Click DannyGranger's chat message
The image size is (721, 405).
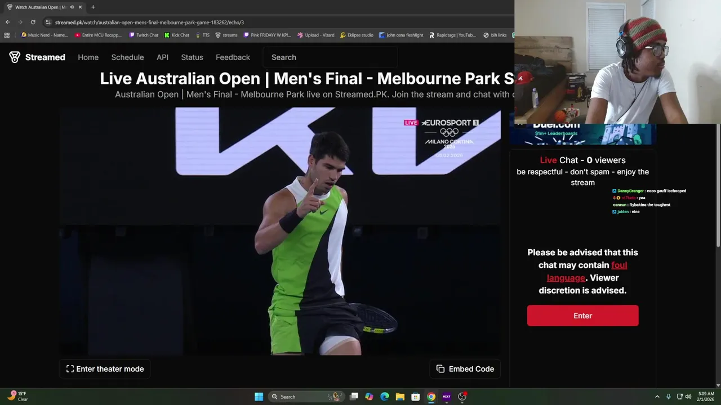[x=649, y=191]
